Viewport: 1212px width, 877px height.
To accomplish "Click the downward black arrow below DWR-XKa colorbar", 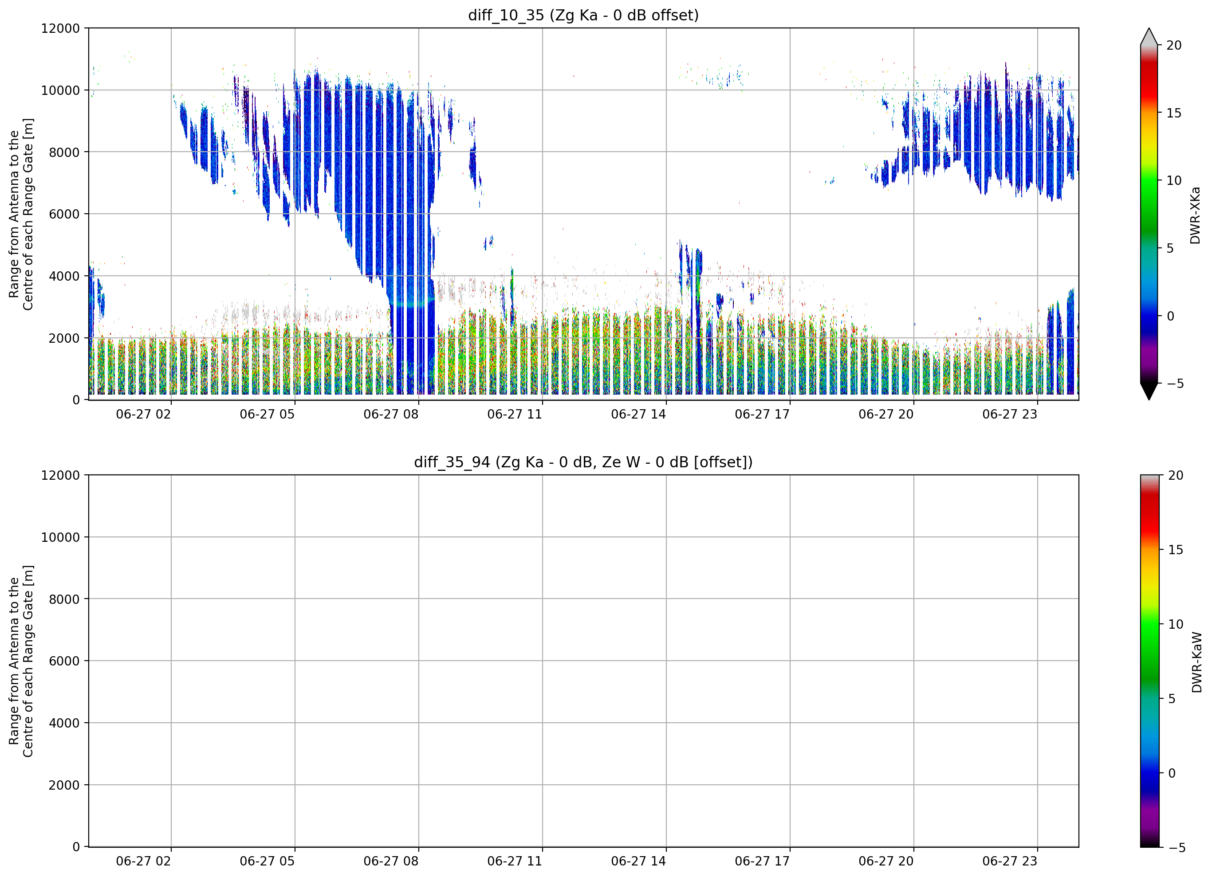I will (1149, 392).
